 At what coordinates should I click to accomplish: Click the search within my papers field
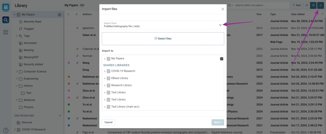pyautogui.click(x=260, y=5)
